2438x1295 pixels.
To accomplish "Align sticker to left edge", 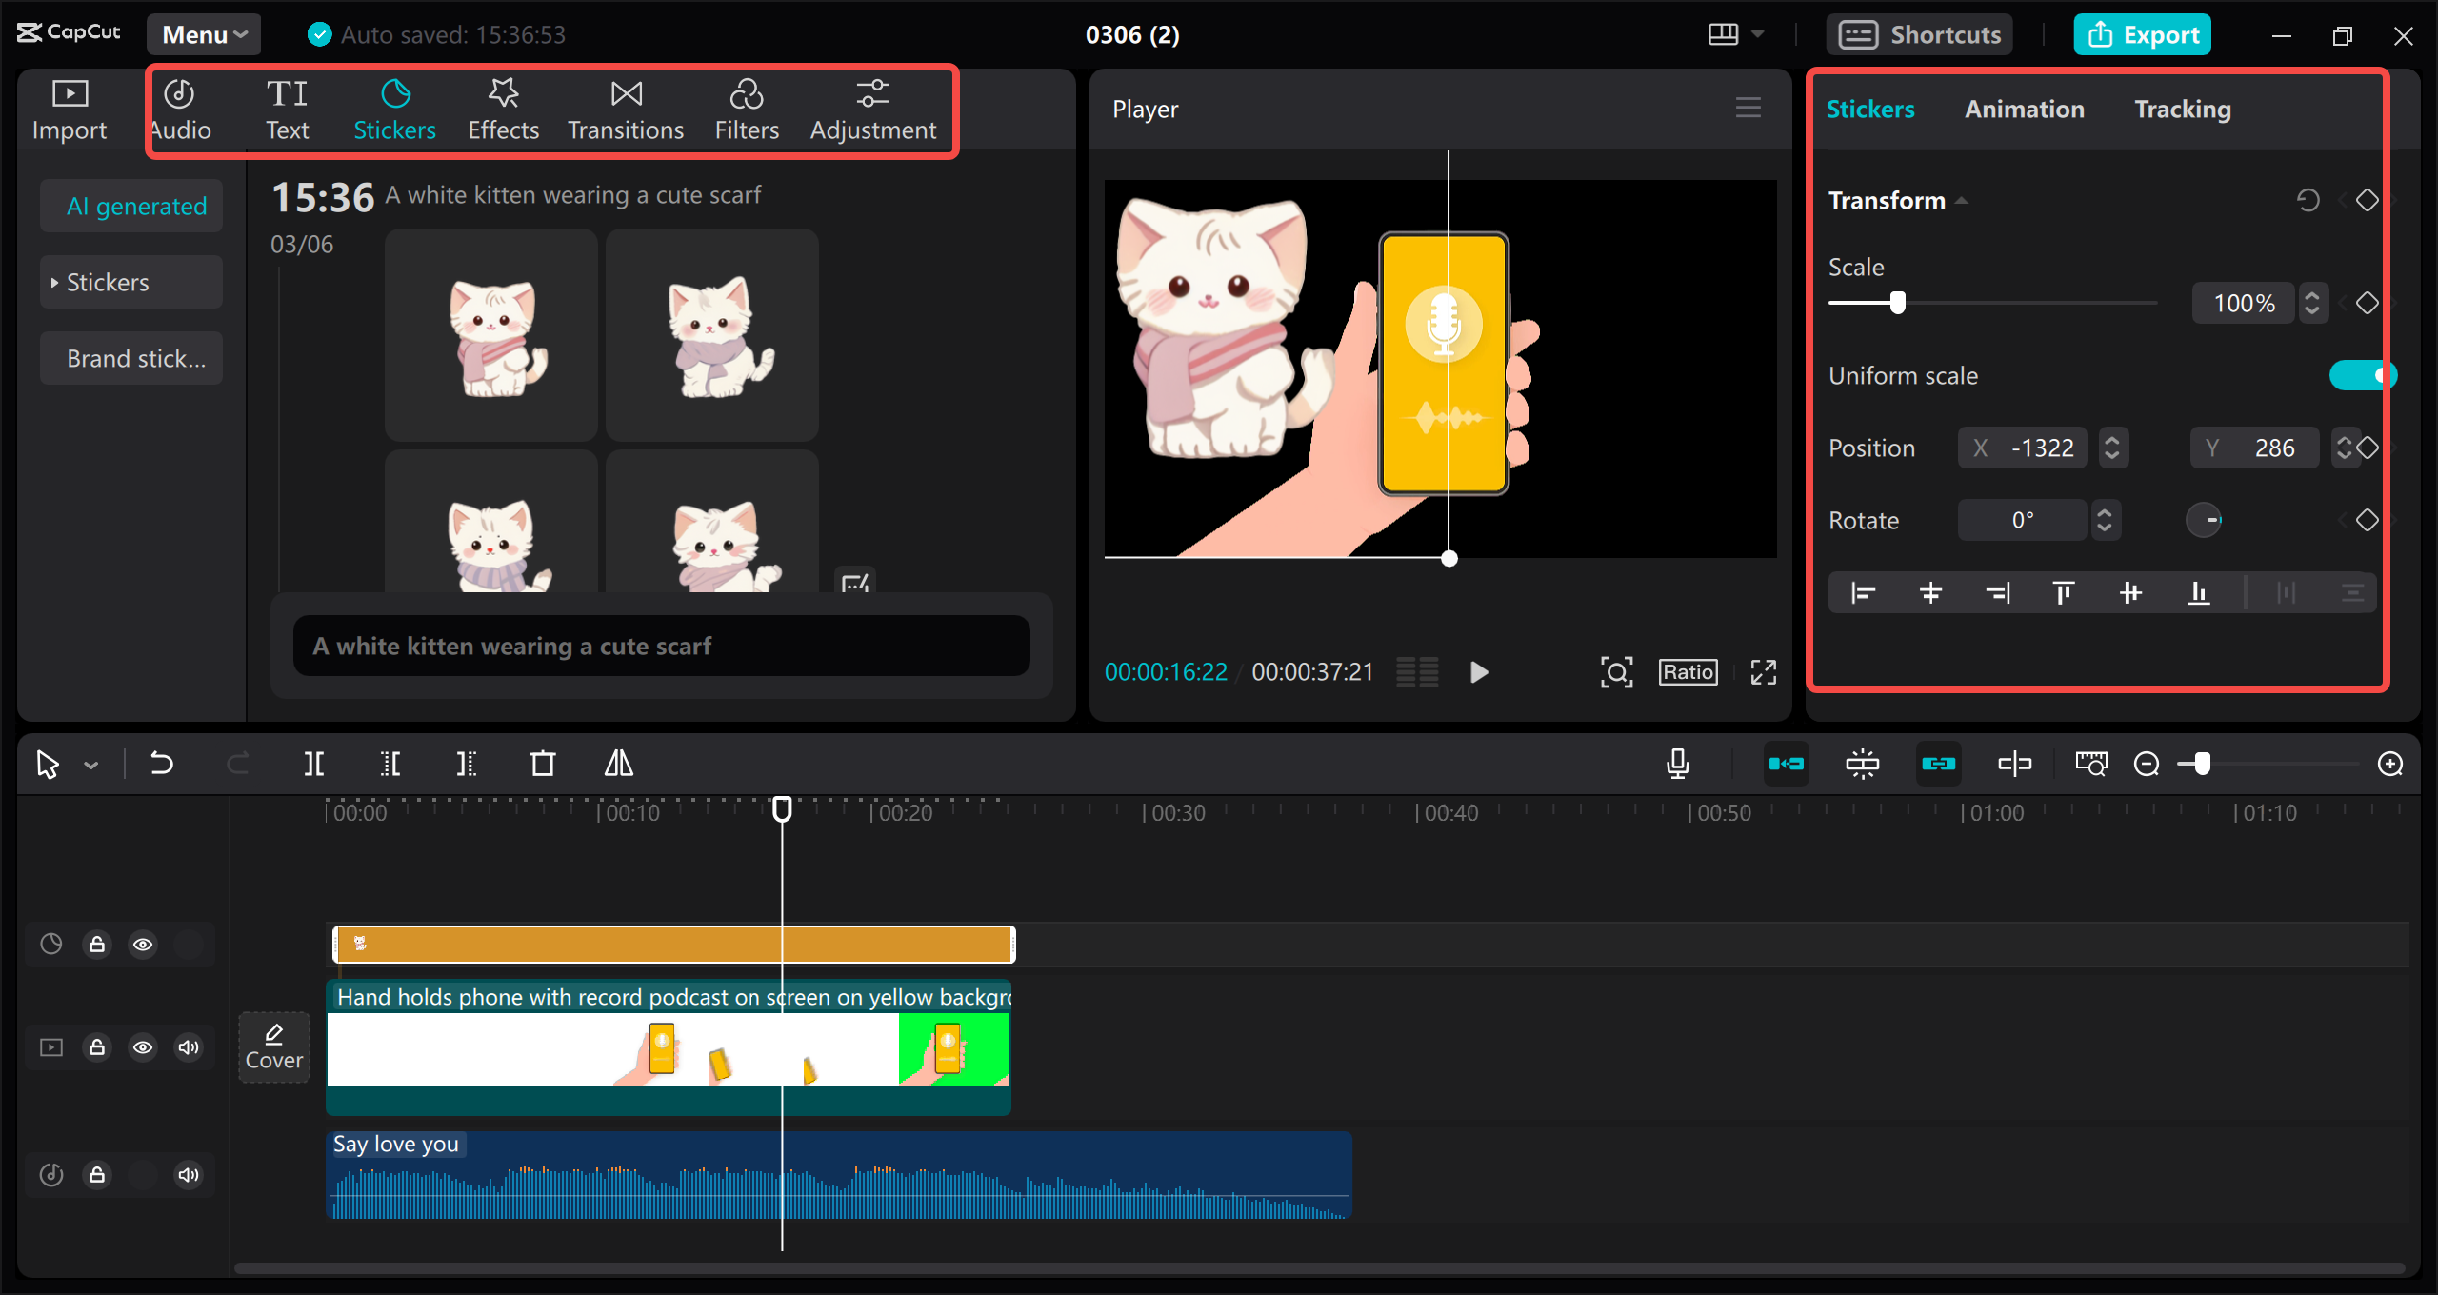I will coord(1862,592).
